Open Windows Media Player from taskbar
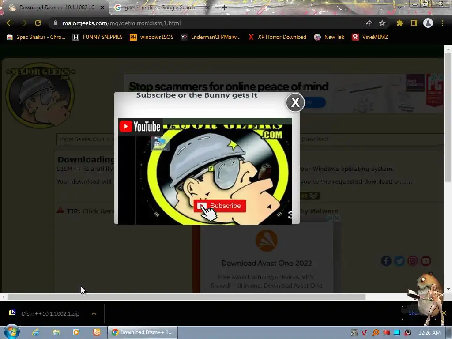 (x=76, y=332)
